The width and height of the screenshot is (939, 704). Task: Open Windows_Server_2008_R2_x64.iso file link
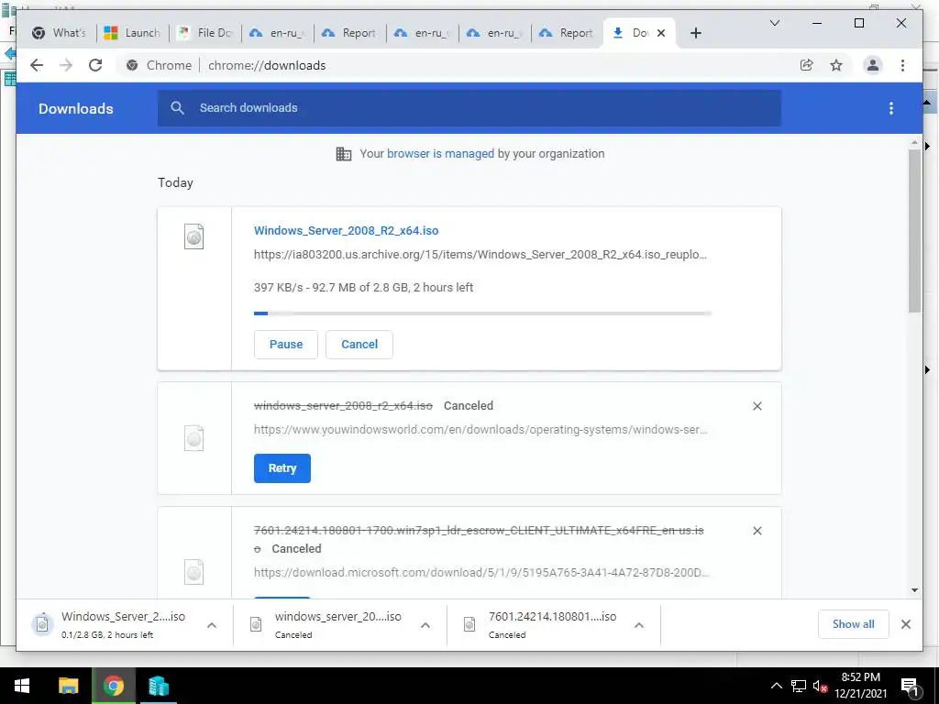[346, 230]
